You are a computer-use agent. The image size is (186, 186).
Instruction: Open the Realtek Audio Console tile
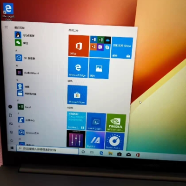pyautogui.click(x=115, y=141)
